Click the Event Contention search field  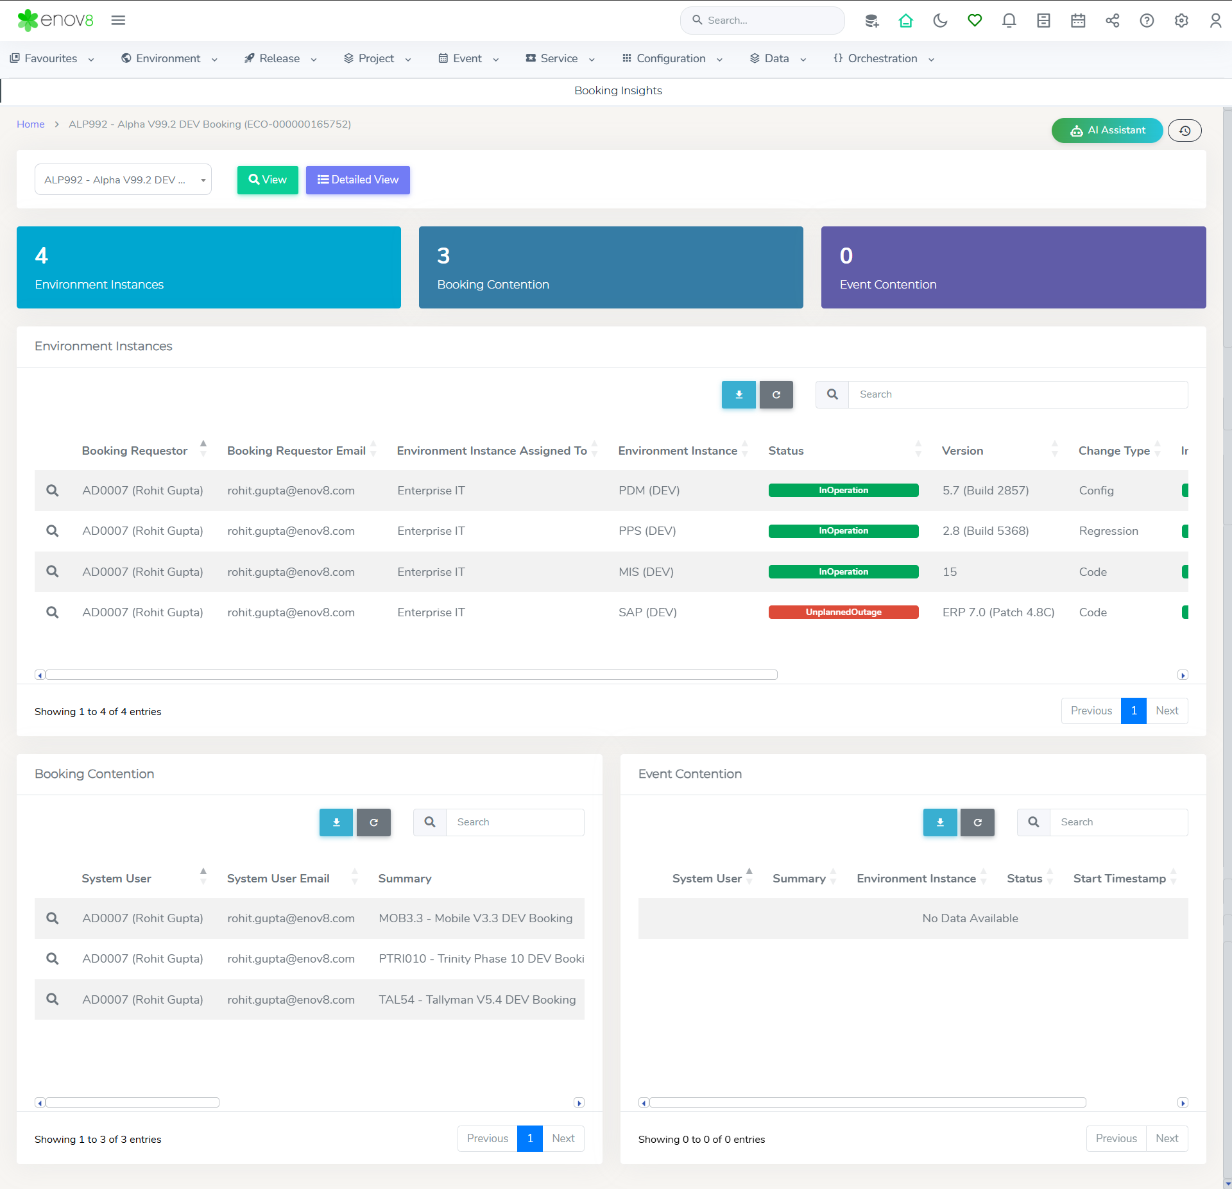point(1118,822)
